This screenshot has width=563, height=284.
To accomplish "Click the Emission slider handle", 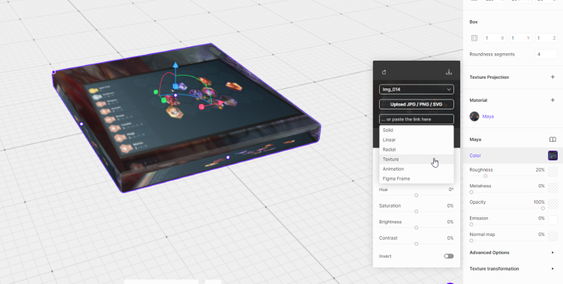I will 471,225.
